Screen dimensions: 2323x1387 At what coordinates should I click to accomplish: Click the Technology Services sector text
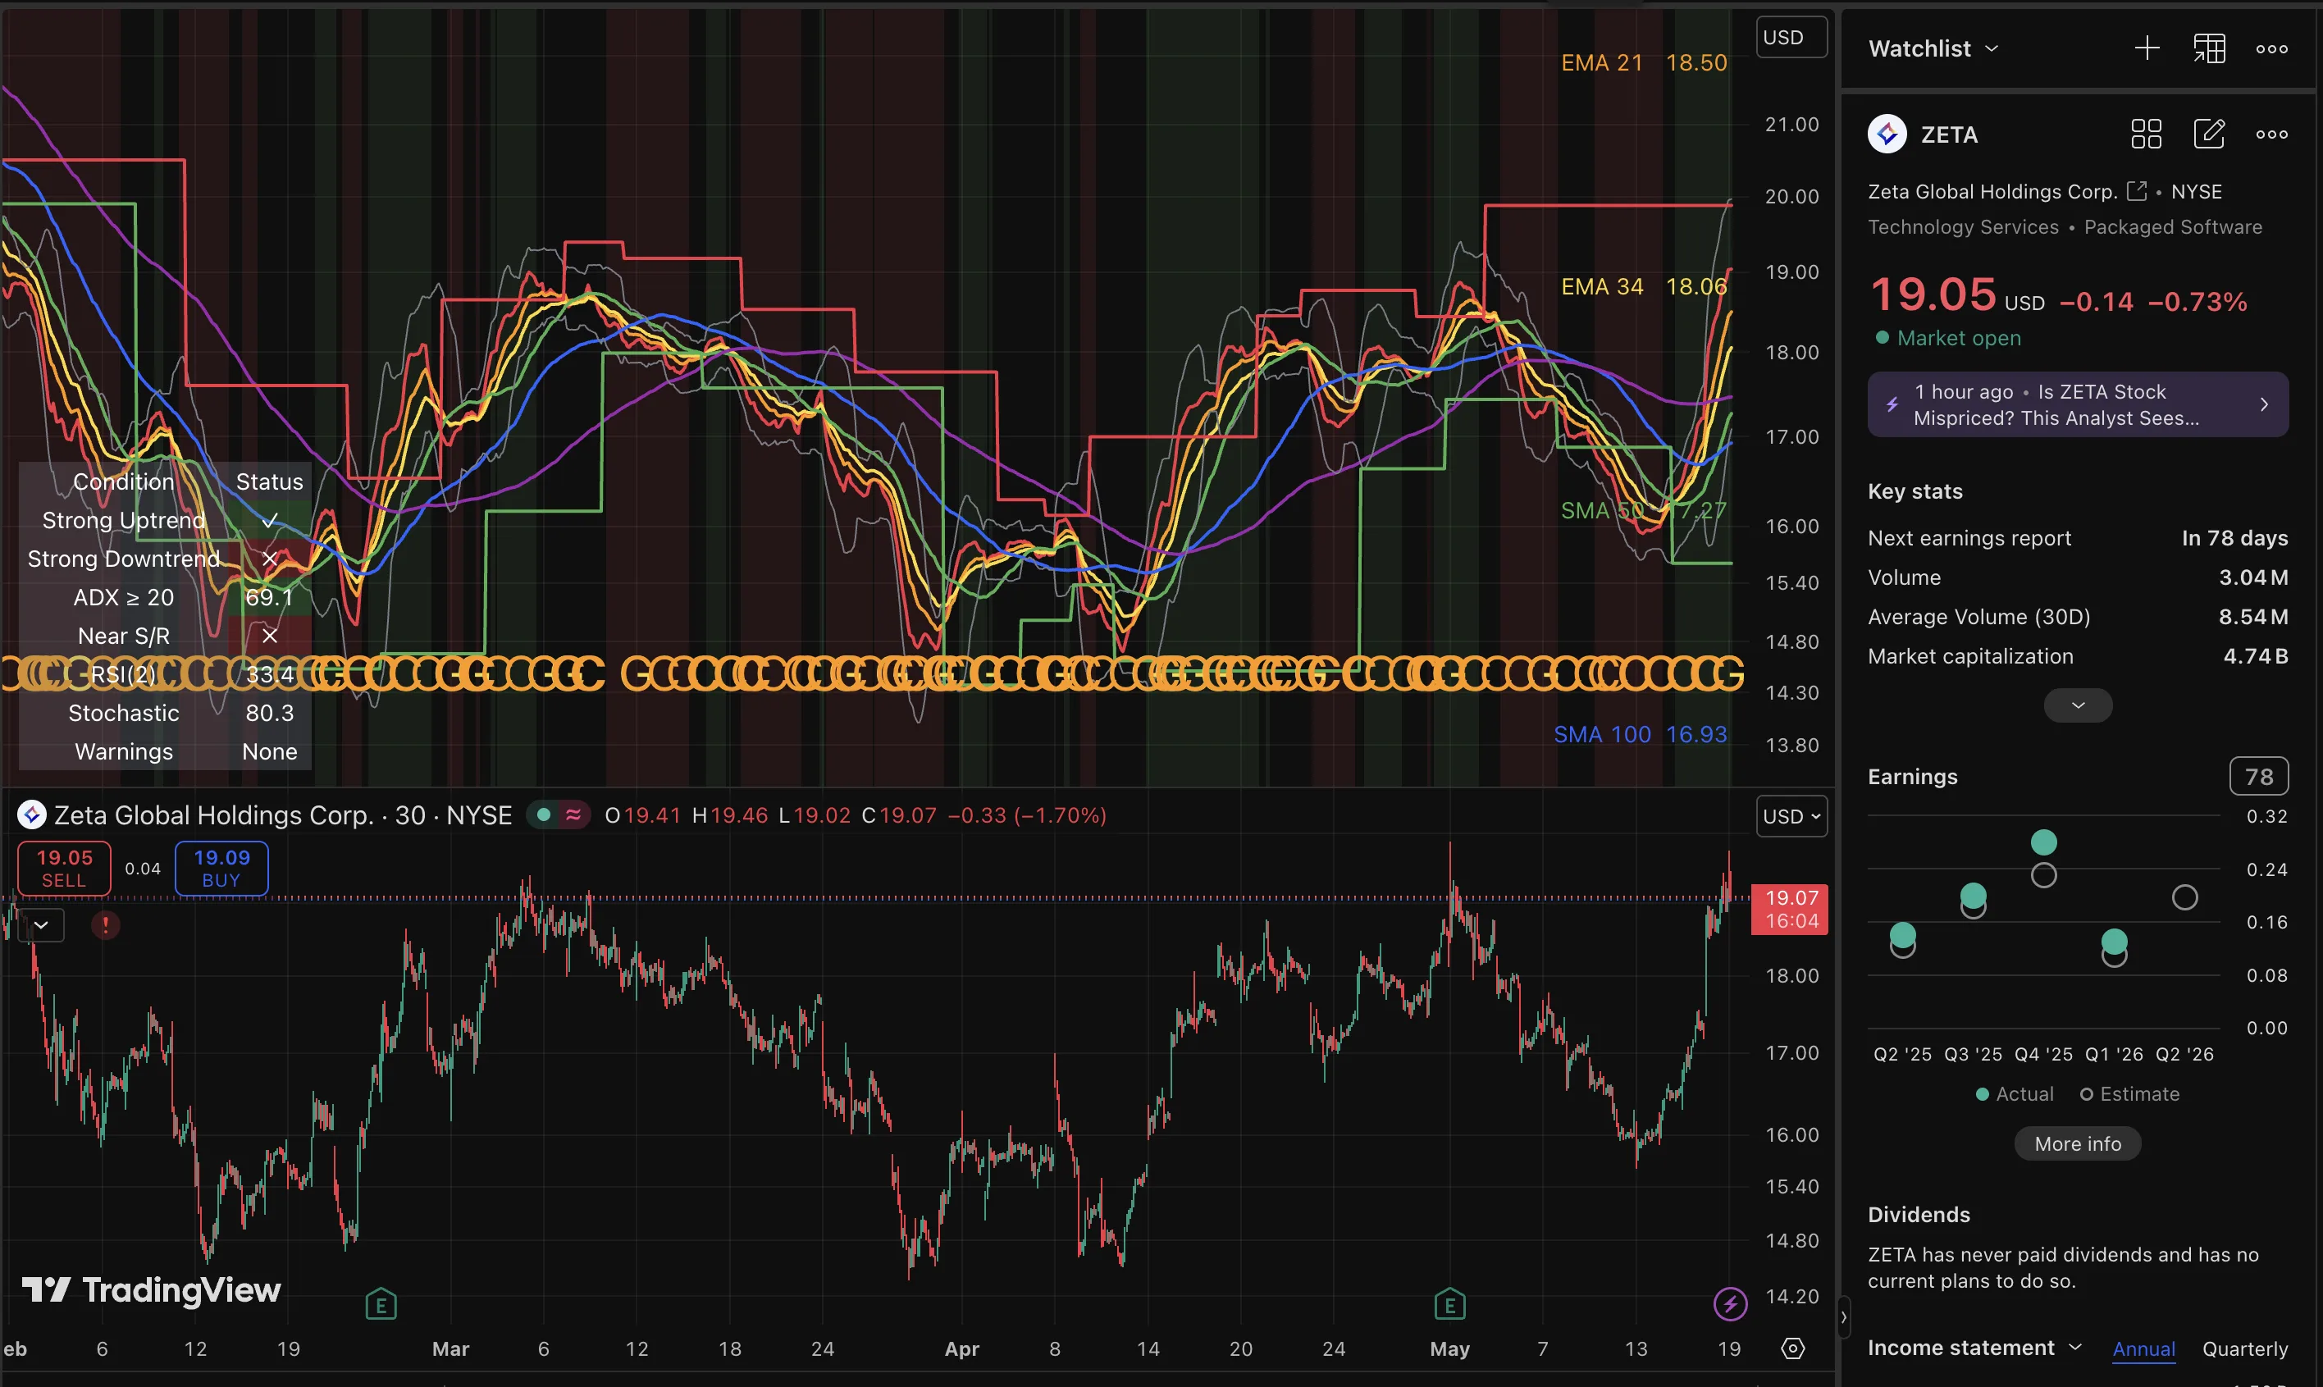(1962, 227)
